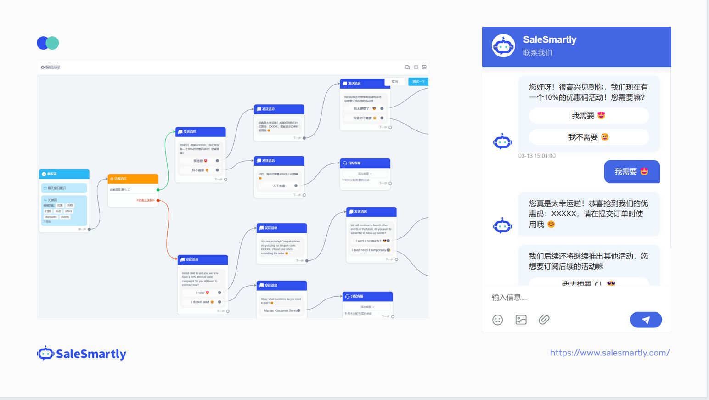Click headset icon on lower 分配客服 node

click(348, 296)
